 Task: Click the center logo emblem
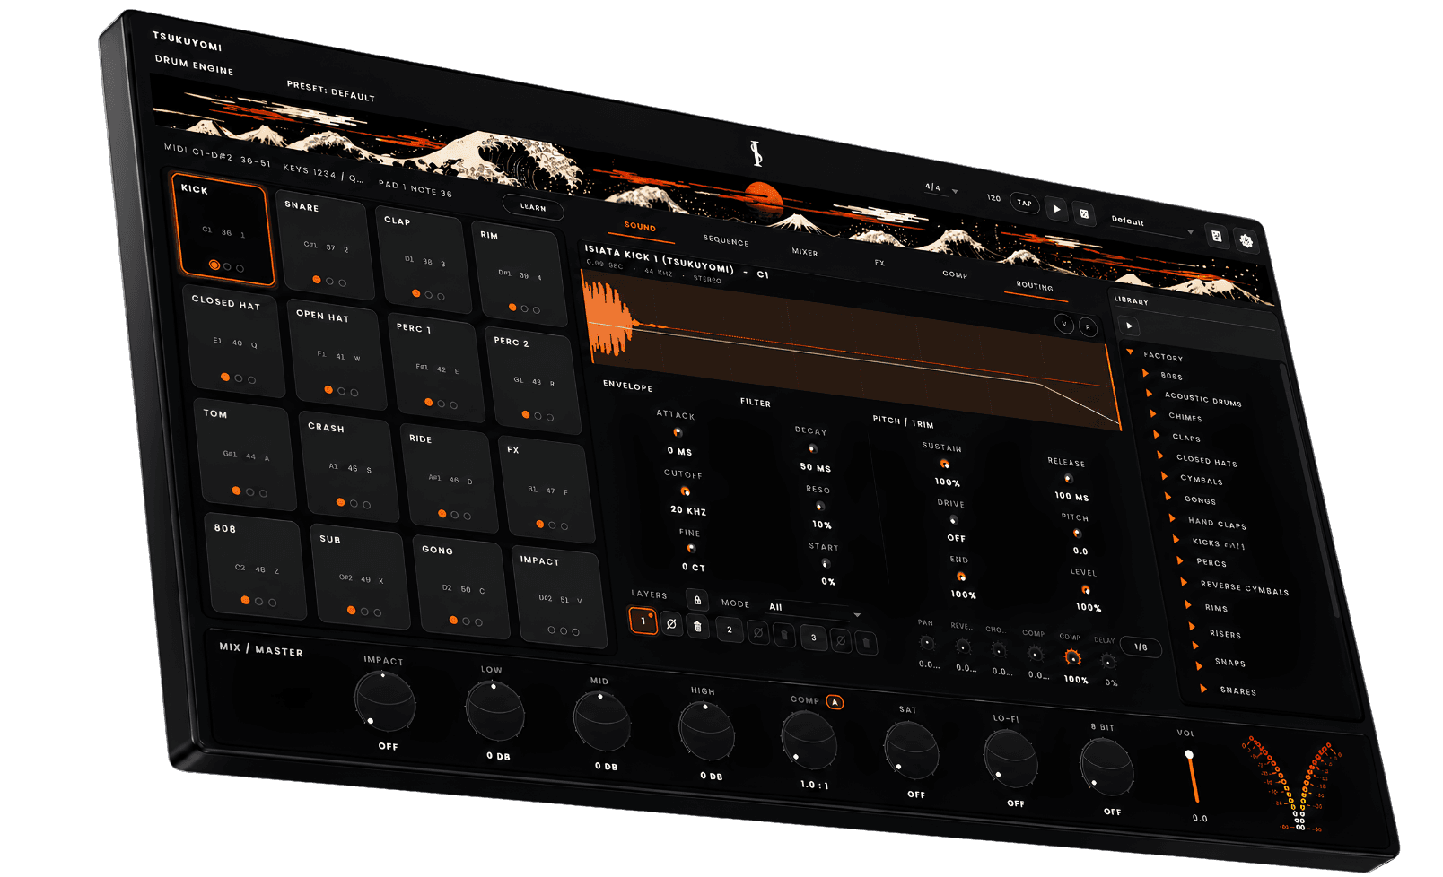click(x=756, y=153)
